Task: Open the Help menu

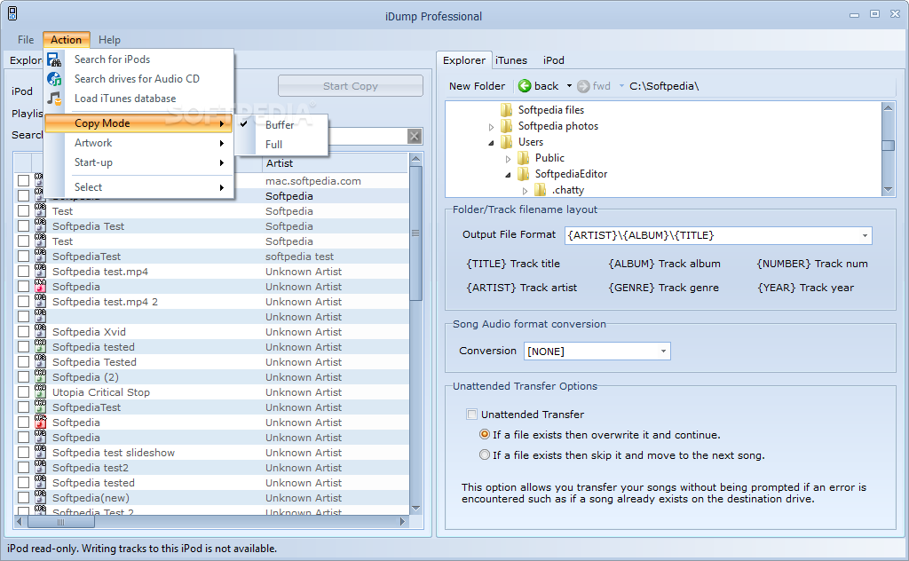Action: coord(109,39)
